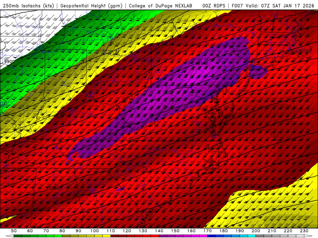Click the 10440 height contour label

(39, 209)
